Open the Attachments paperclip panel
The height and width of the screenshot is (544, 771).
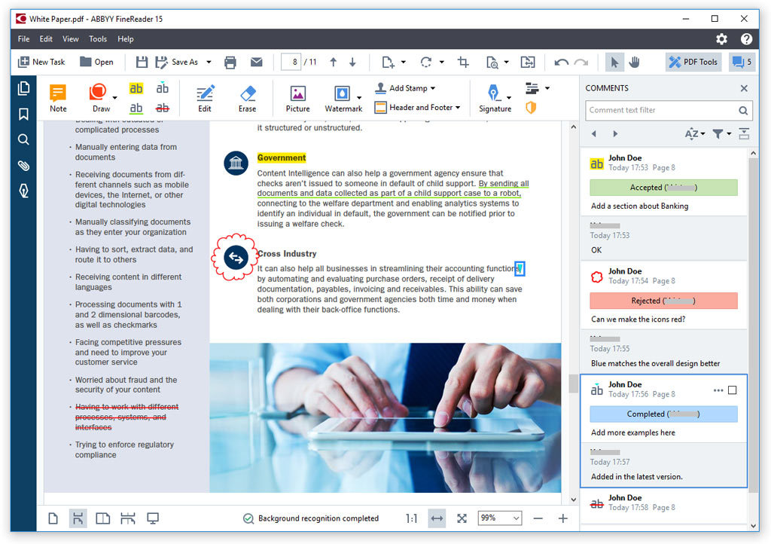click(x=23, y=165)
